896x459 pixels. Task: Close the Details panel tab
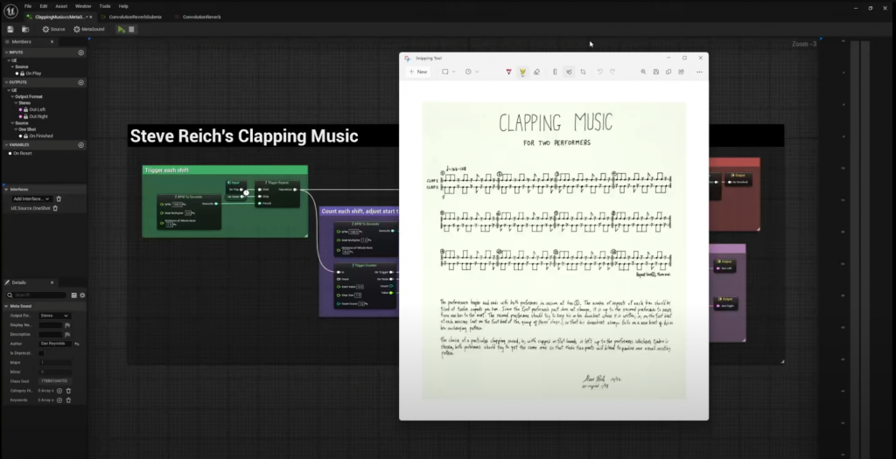(x=52, y=282)
